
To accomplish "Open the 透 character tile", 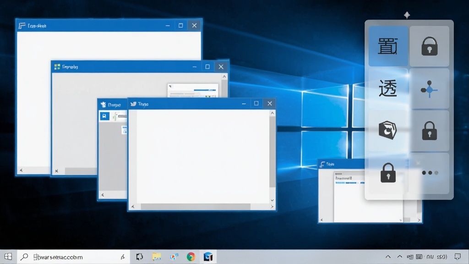I will (x=388, y=88).
